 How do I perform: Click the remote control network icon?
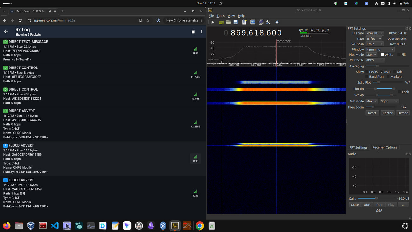tap(261, 22)
